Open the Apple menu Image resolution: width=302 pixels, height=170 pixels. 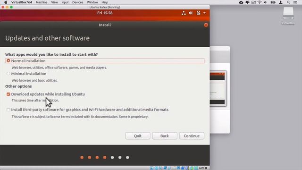pyautogui.click(x=6, y=2)
